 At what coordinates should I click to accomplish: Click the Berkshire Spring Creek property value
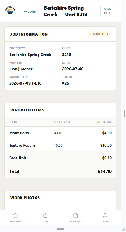(30, 55)
